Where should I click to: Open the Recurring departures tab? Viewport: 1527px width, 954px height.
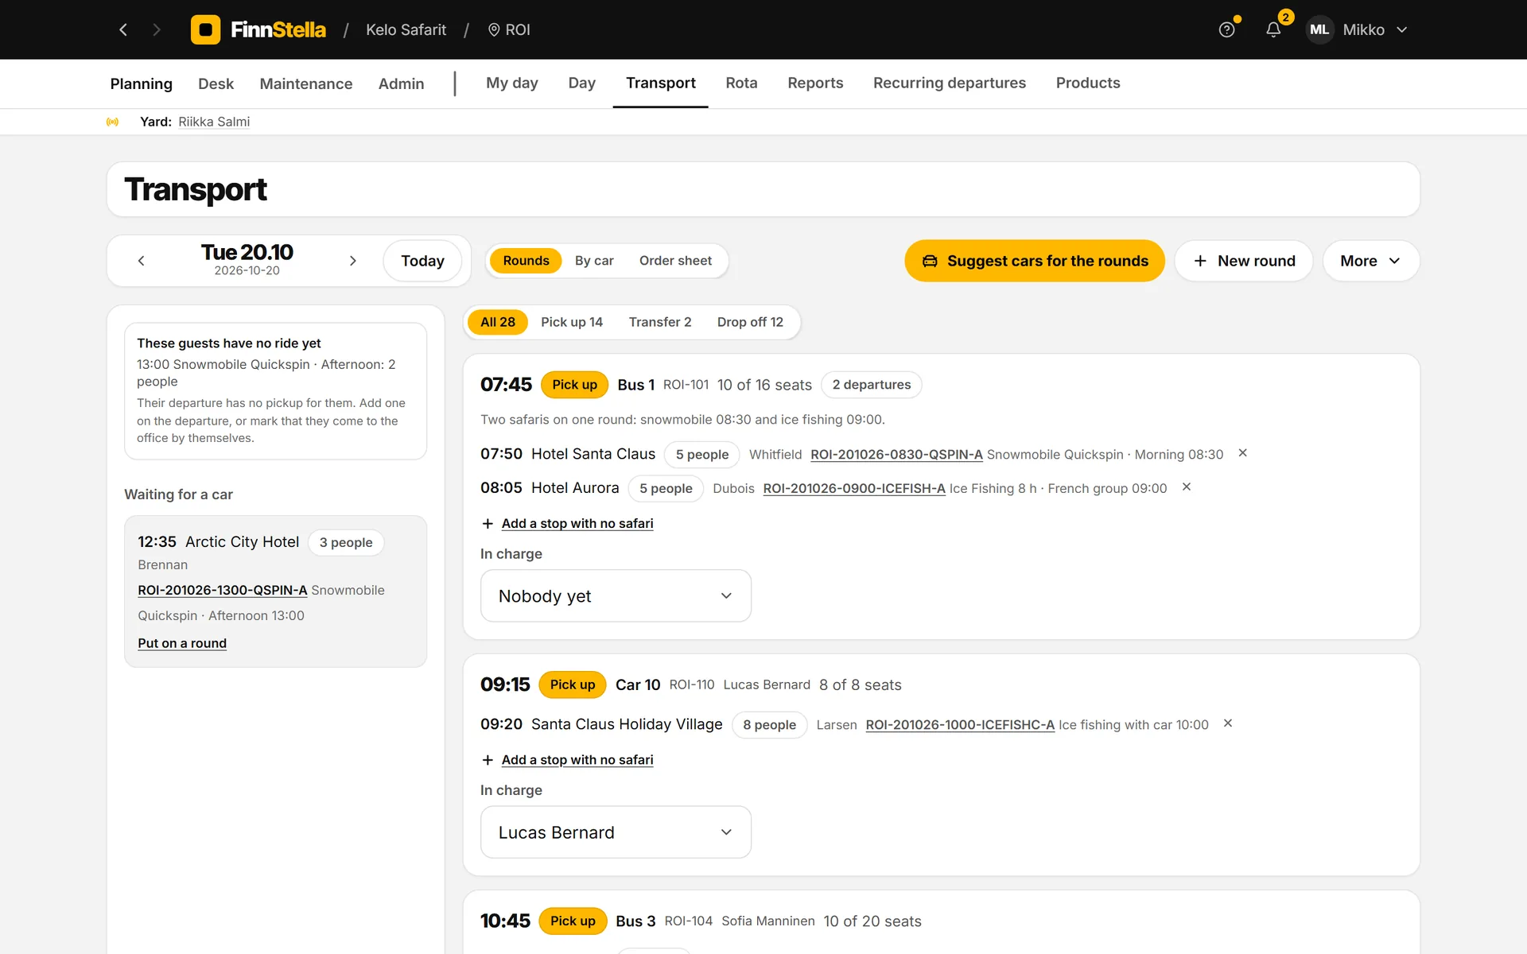[949, 83]
